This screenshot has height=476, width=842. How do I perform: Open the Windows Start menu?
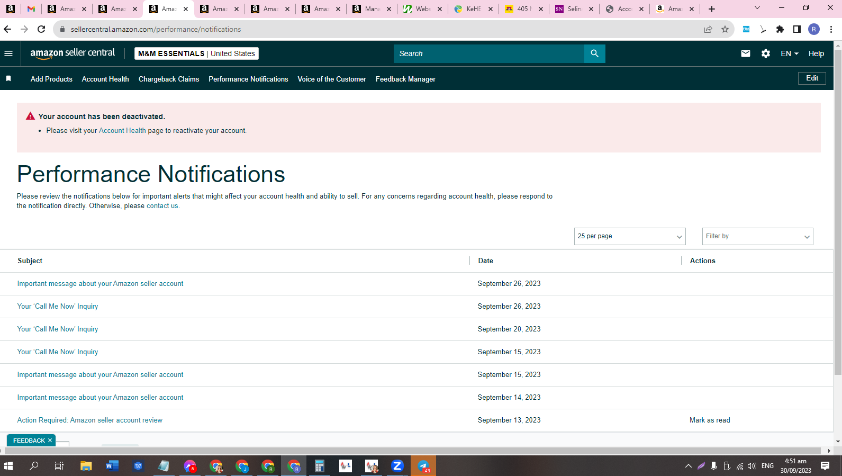pyautogui.click(x=8, y=466)
